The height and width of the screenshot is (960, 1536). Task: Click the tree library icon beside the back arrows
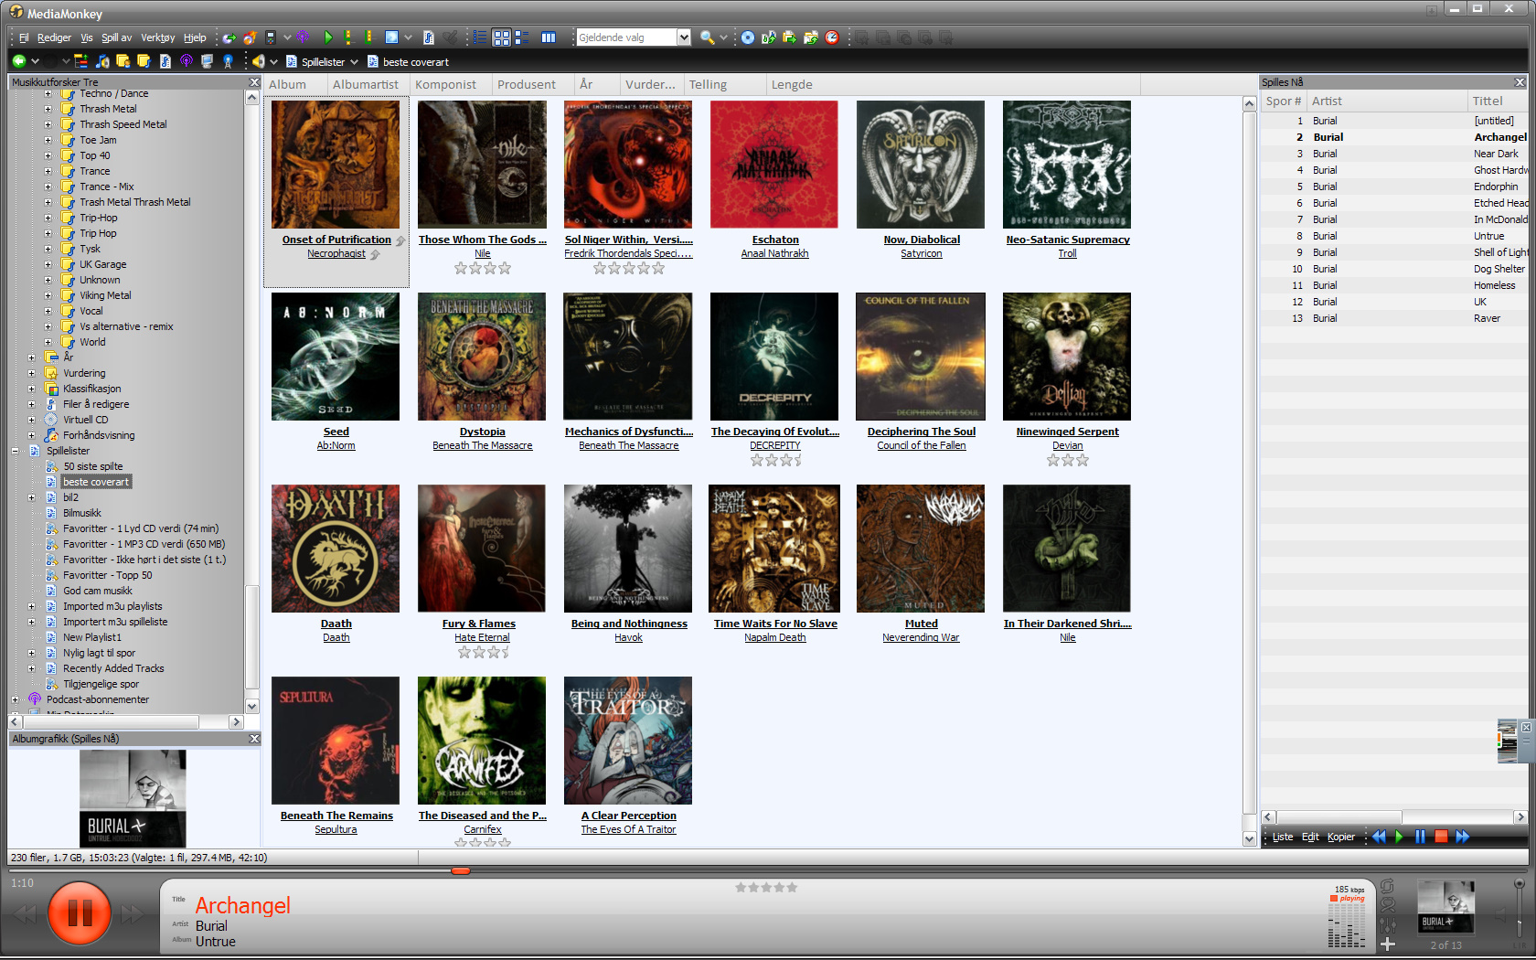(x=81, y=61)
